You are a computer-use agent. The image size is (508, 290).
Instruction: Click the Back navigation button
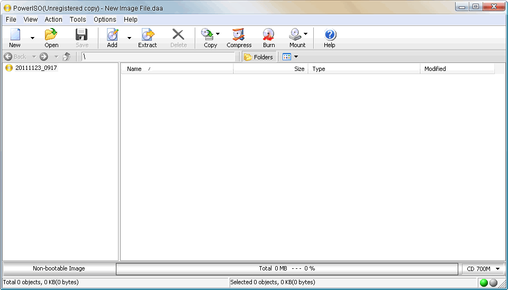[x=15, y=57]
